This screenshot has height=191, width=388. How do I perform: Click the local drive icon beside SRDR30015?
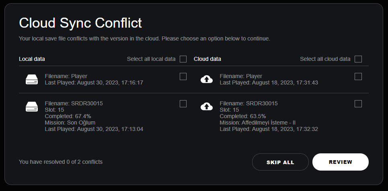point(32,107)
